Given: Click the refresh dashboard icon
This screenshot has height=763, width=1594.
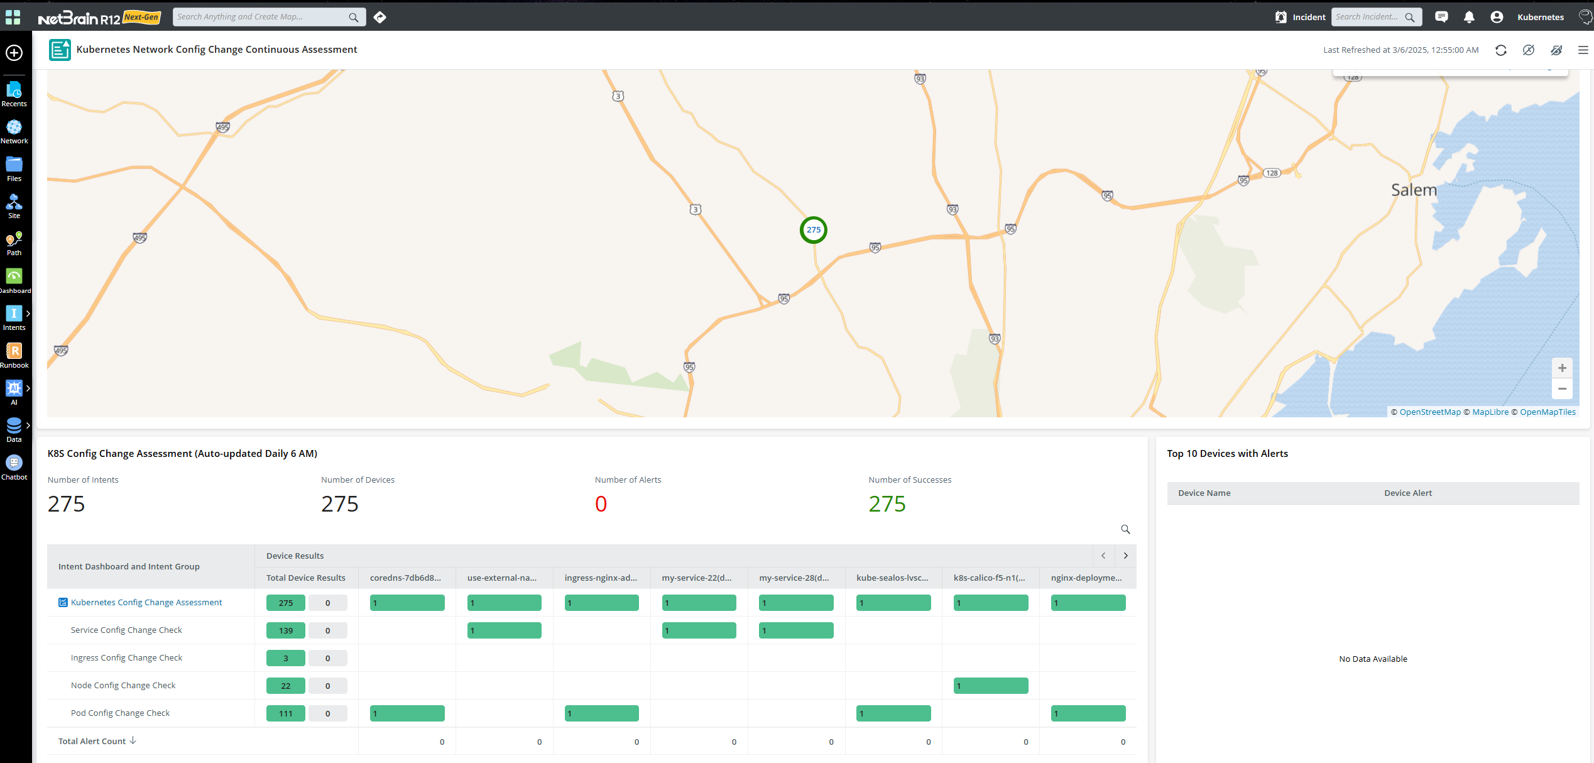Looking at the screenshot, I should (1501, 50).
